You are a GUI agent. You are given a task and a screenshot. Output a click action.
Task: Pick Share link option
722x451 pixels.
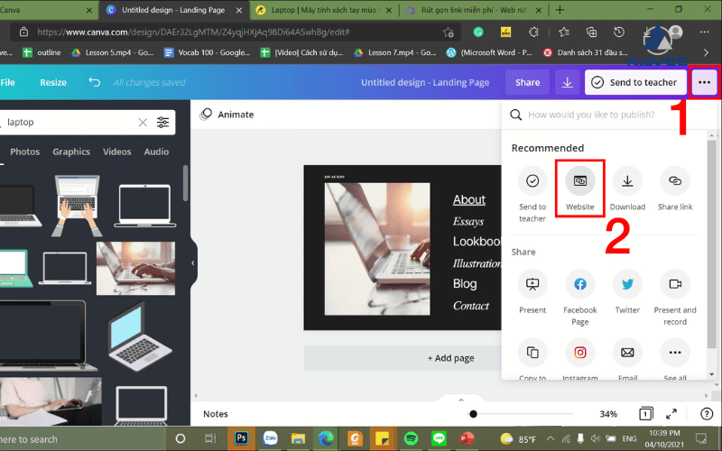675,189
